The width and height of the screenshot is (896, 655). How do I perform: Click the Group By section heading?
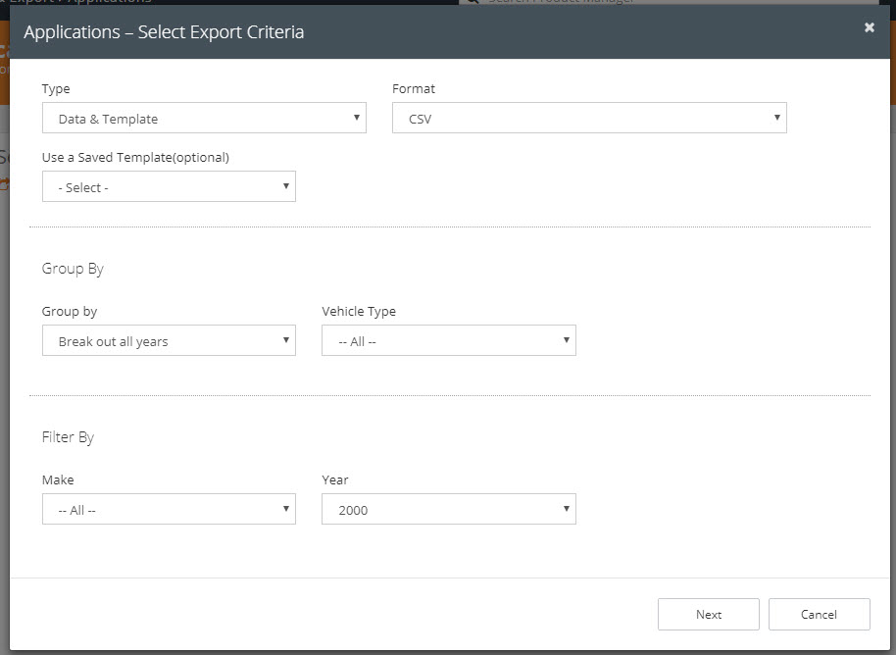coord(73,269)
